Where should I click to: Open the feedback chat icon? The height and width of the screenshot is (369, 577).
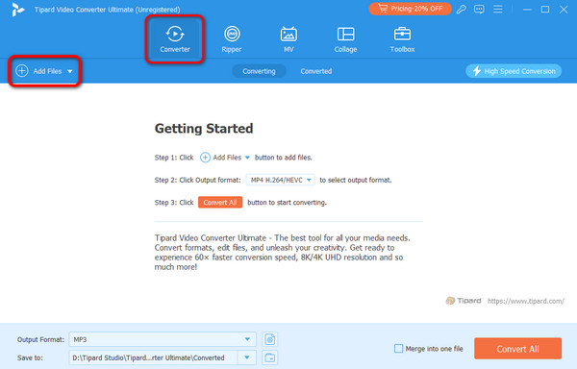click(479, 10)
